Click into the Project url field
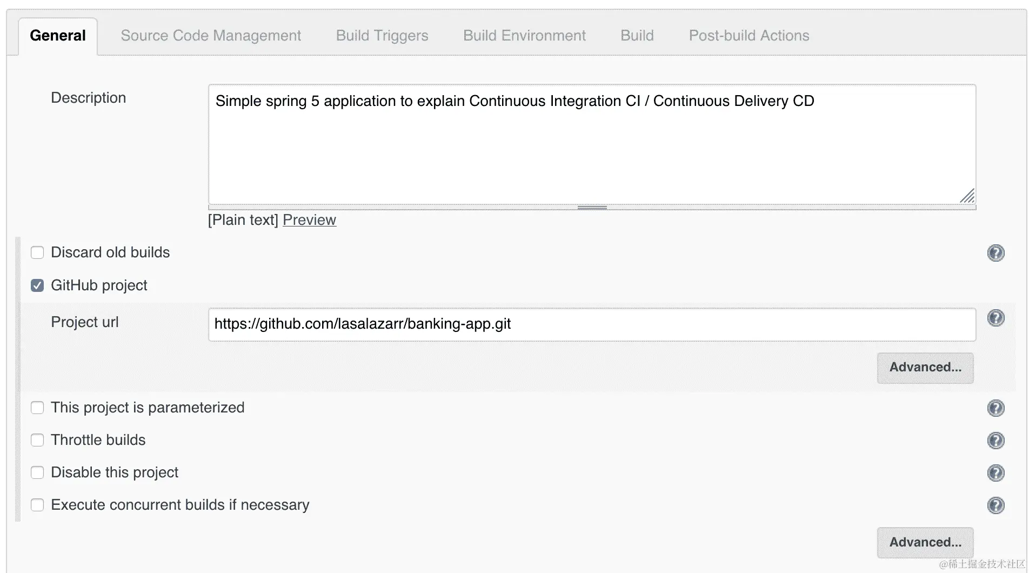The height and width of the screenshot is (573, 1029). point(592,324)
